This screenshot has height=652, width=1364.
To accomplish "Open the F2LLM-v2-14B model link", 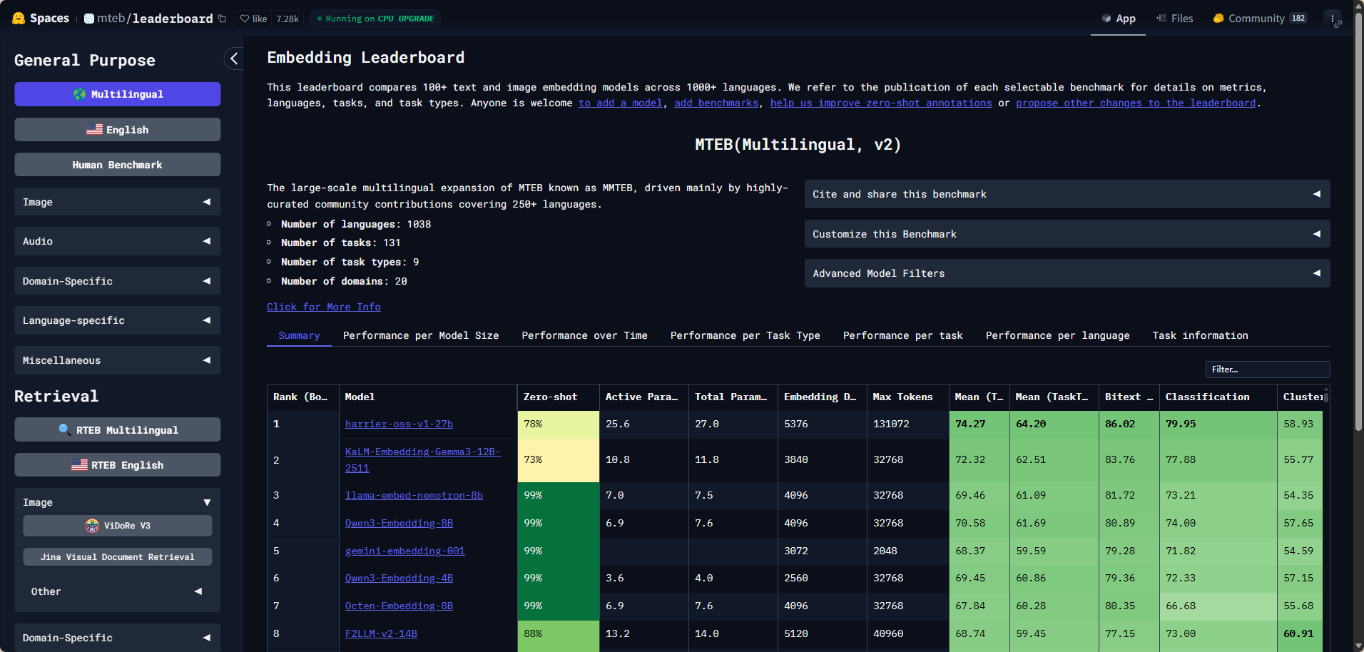I will (x=381, y=634).
